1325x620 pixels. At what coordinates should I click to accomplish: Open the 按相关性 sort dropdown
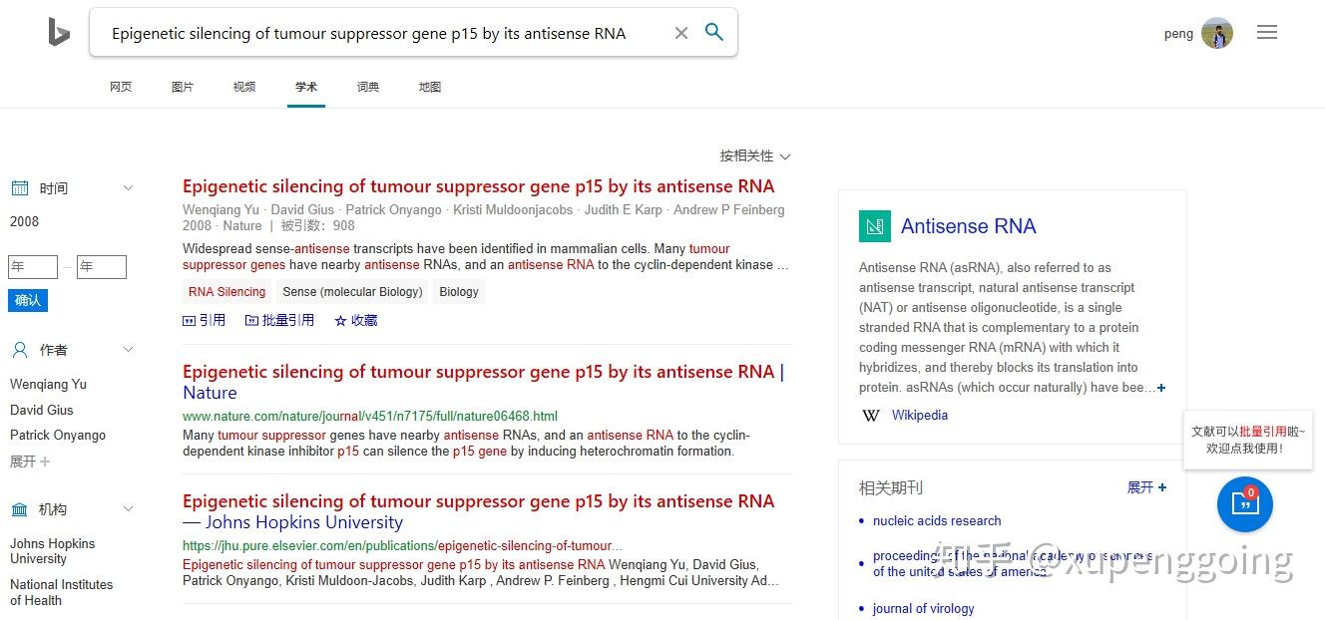755,156
